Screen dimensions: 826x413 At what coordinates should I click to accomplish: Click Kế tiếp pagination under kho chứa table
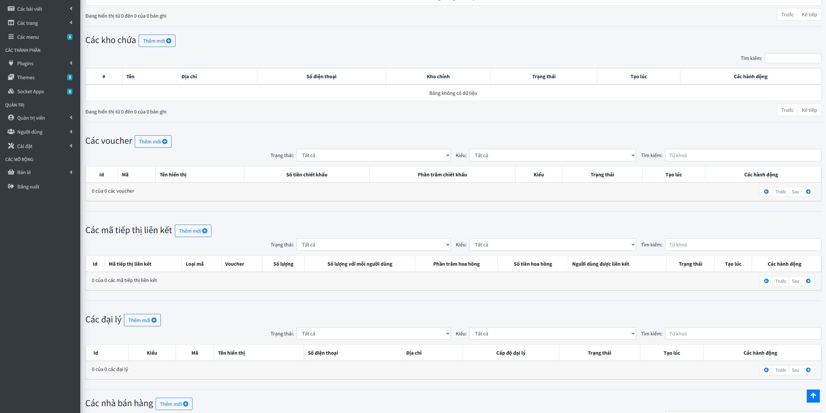coord(809,110)
